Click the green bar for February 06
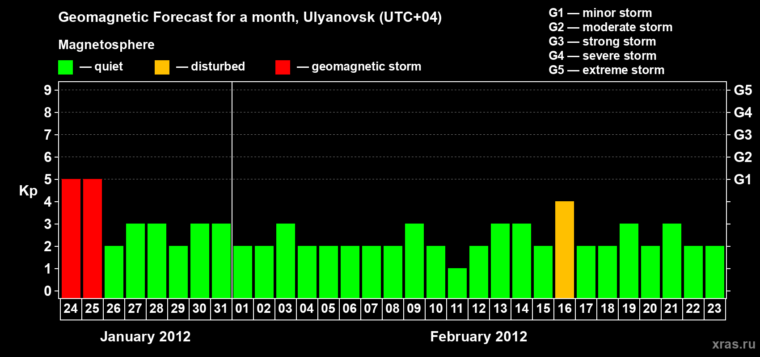 pyautogui.click(x=350, y=272)
